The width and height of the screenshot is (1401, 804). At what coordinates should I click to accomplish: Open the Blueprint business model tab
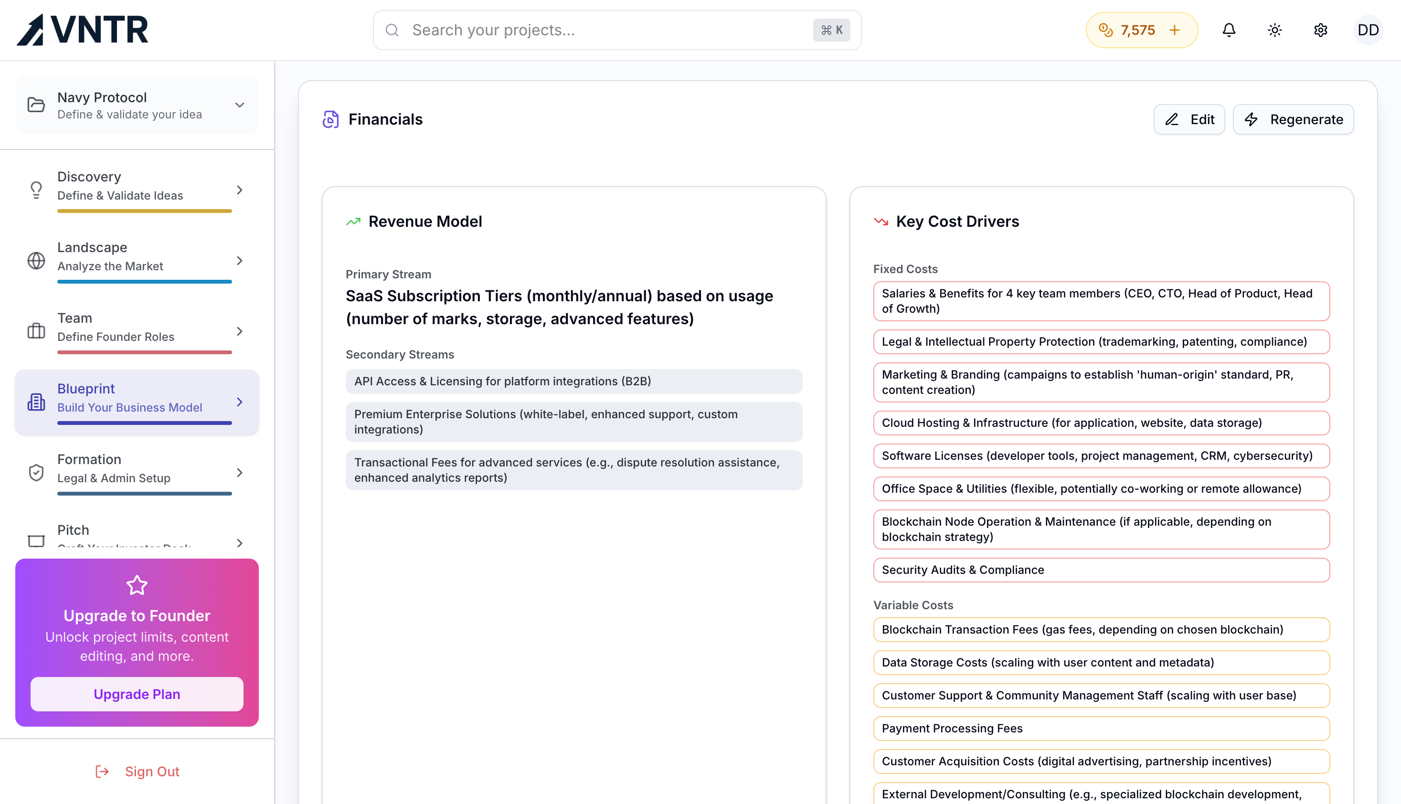coord(130,398)
